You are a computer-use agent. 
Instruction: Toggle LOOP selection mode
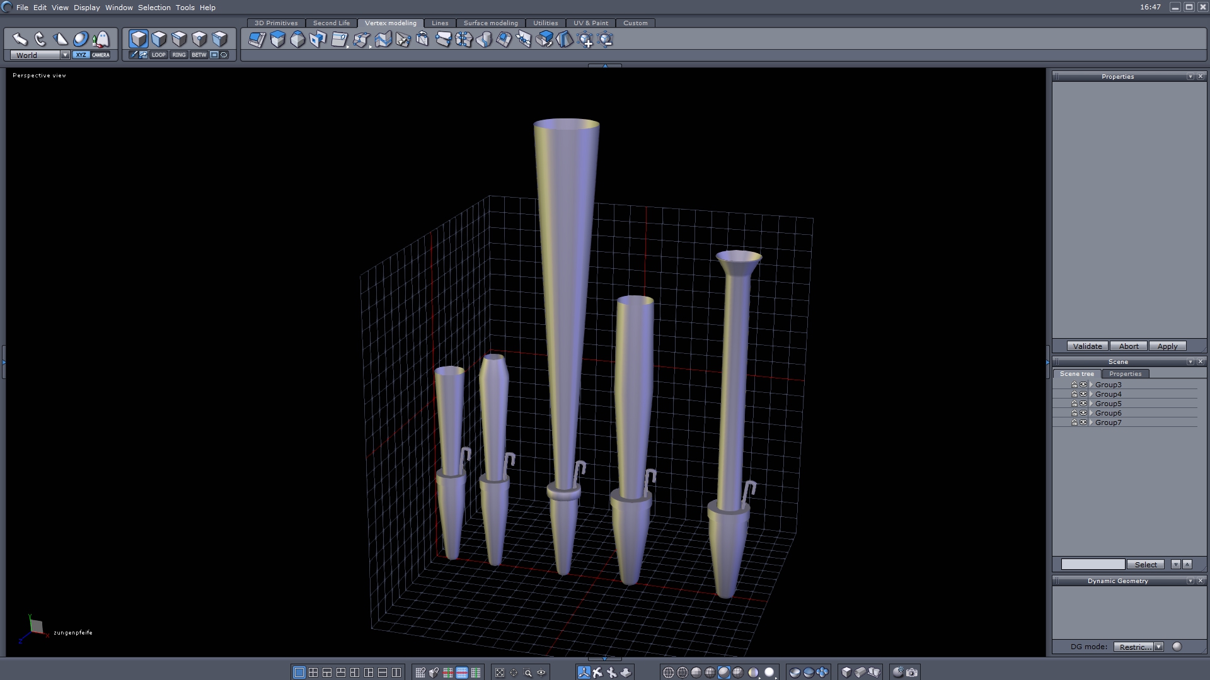pyautogui.click(x=158, y=55)
